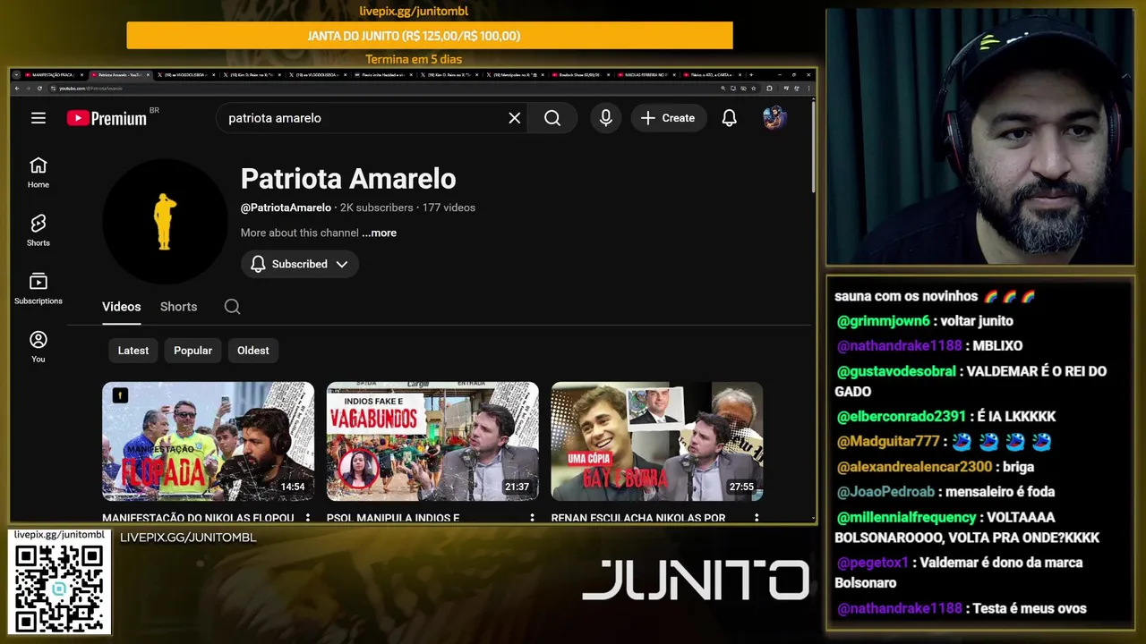Open options for PSOL MANIPULA INDIOS video
The height and width of the screenshot is (644, 1146).
pos(532,518)
